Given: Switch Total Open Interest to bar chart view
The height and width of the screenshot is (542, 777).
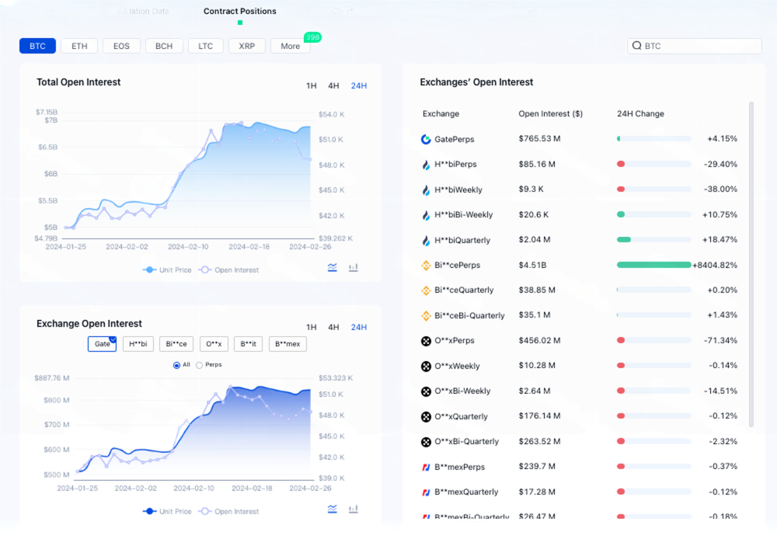Looking at the screenshot, I should pos(354,267).
